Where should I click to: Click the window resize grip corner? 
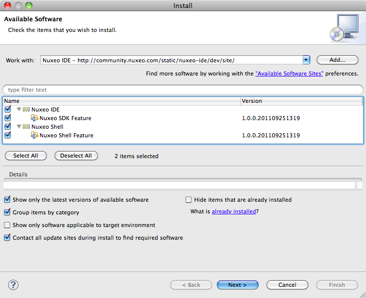[363, 294]
